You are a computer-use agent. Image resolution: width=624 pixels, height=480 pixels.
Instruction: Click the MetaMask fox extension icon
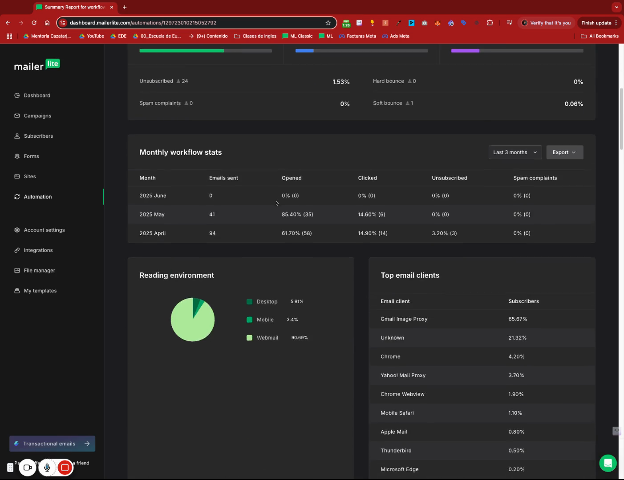438,23
